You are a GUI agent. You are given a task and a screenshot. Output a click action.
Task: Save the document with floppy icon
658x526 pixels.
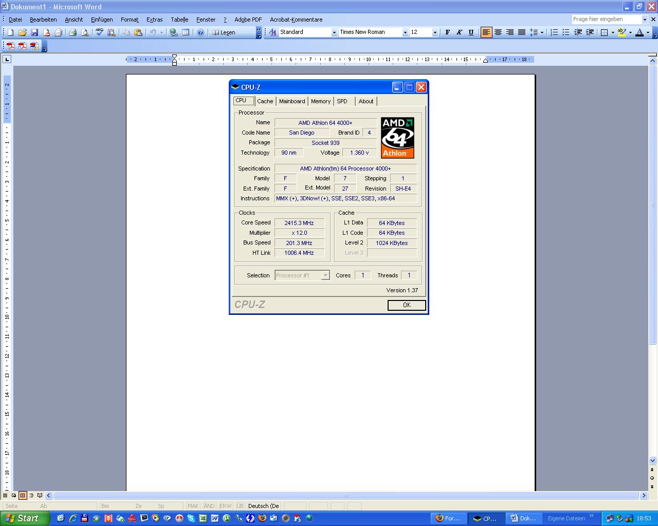tap(34, 32)
